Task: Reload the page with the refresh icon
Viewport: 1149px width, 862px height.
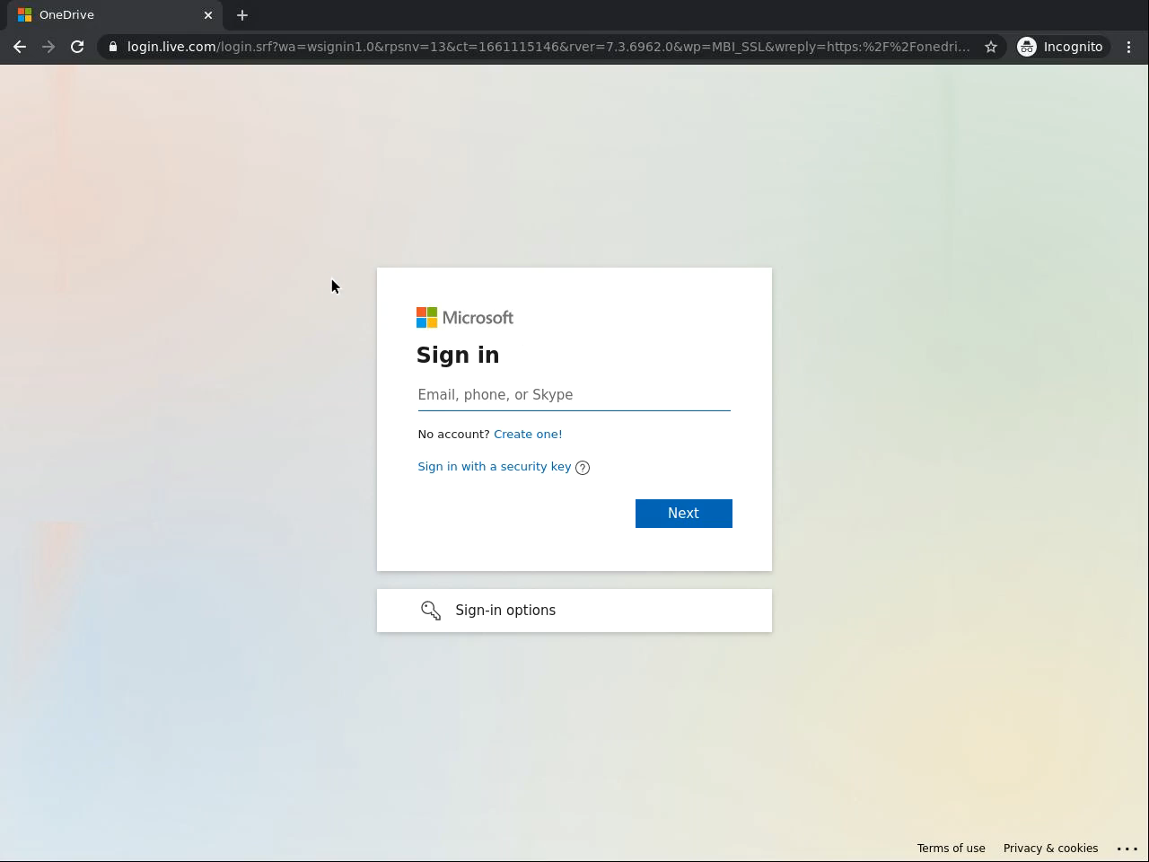Action: [77, 47]
